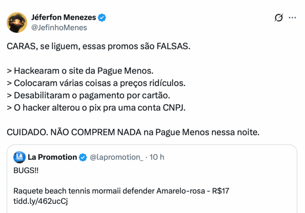305x213 pixels.
Task: Click the verified badge next to Jéferfon Menezes
Action: [102, 17]
